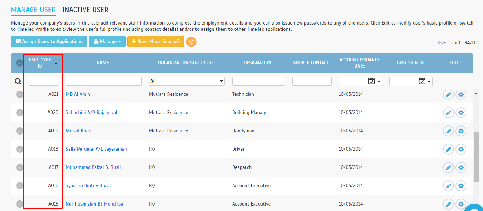Image resolution: width=483 pixels, height=211 pixels.
Task: Click the vertical scrollbar thumb of table
Action: click(476, 157)
